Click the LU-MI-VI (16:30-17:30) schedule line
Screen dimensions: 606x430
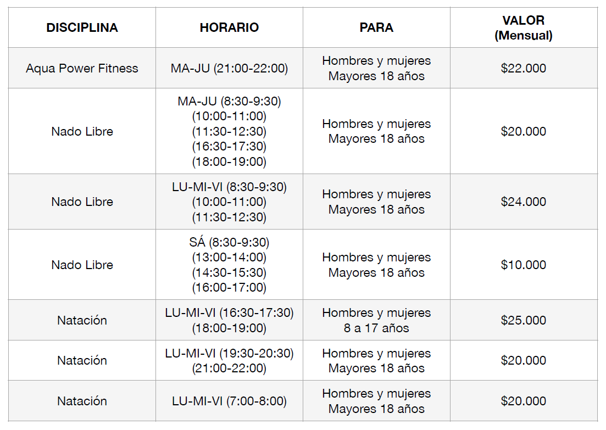pyautogui.click(x=229, y=313)
